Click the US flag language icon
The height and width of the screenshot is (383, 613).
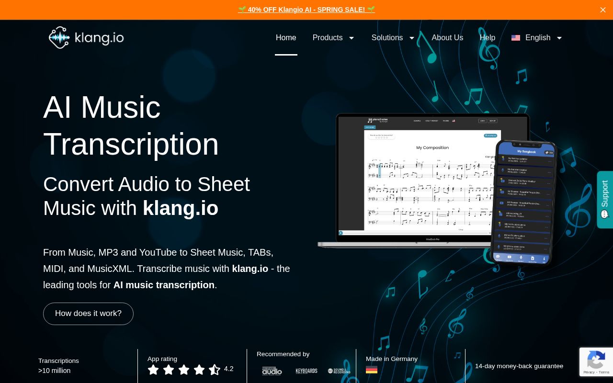coord(516,38)
